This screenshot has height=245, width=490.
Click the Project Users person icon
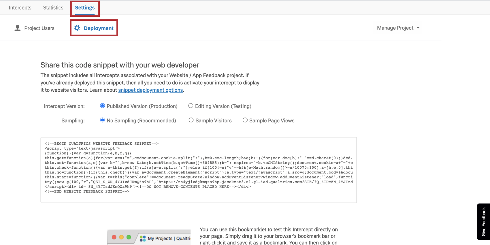coord(18,28)
